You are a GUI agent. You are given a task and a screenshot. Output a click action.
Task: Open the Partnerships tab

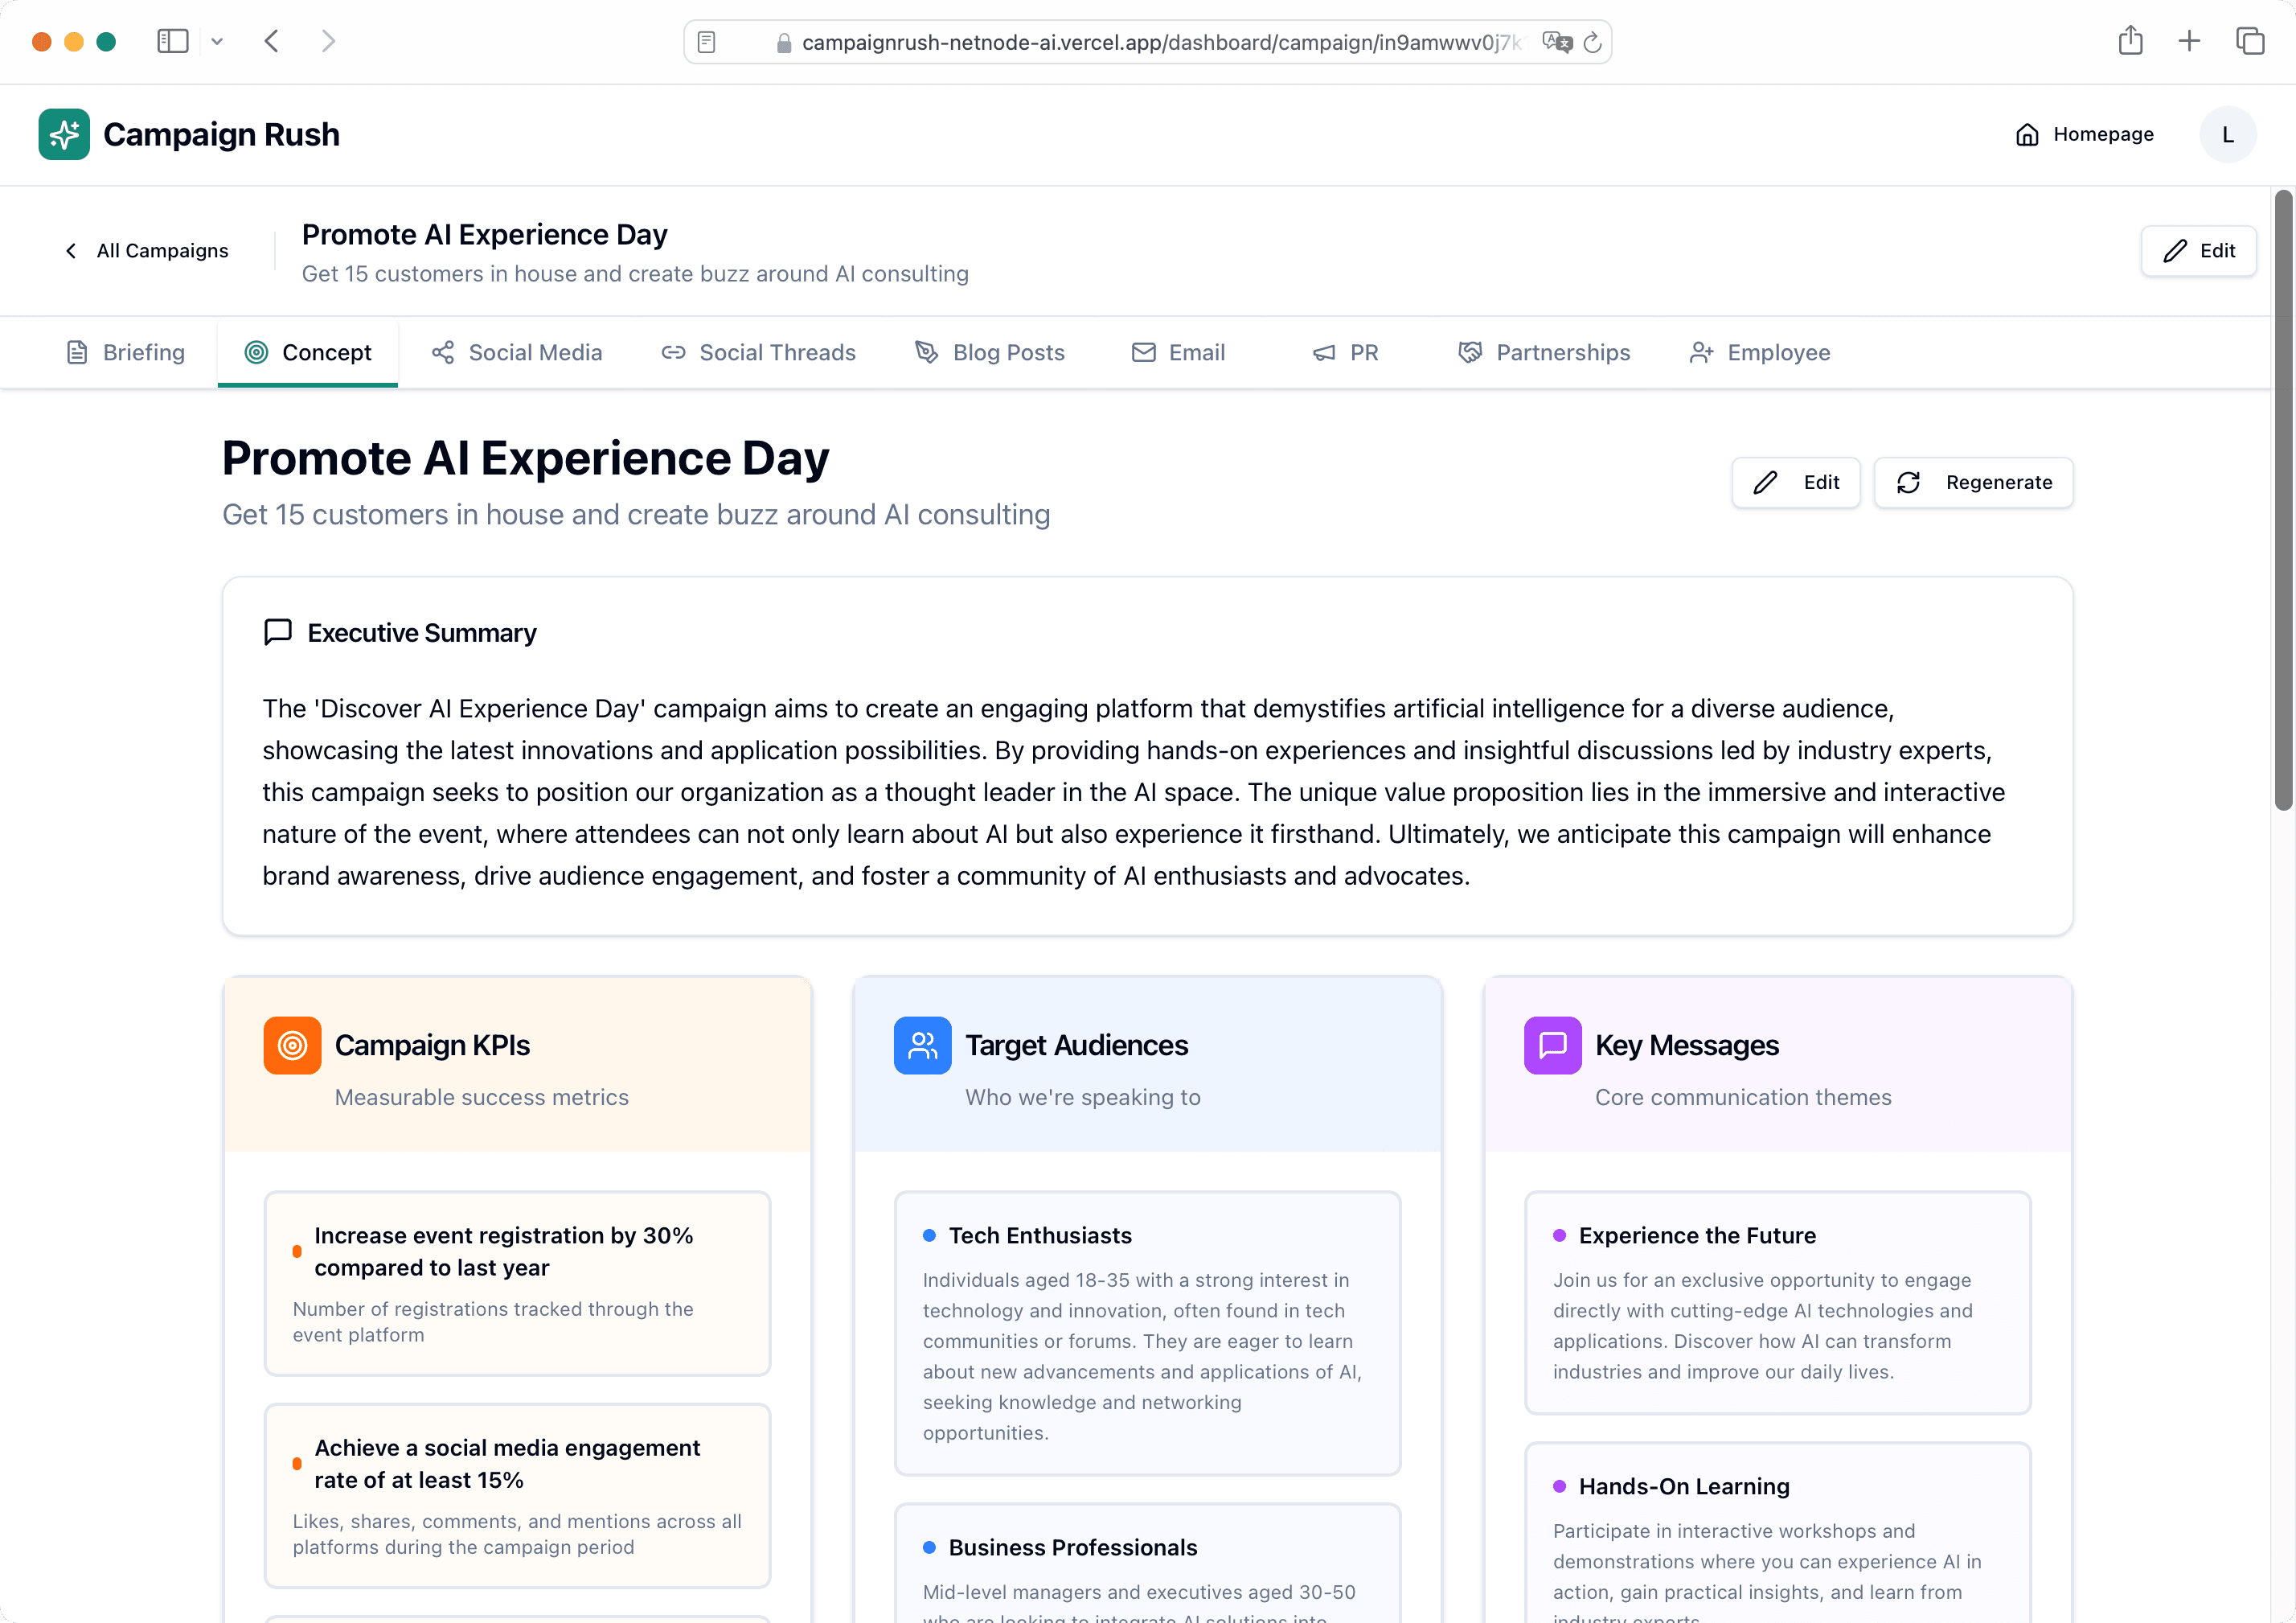click(x=1544, y=352)
